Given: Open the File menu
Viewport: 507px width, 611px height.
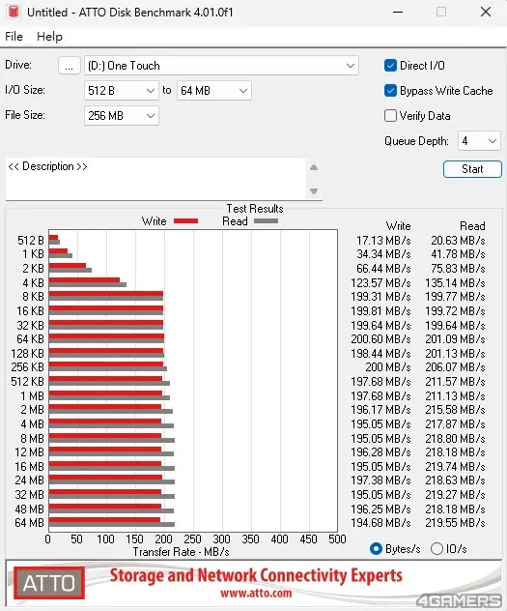Looking at the screenshot, I should point(14,37).
